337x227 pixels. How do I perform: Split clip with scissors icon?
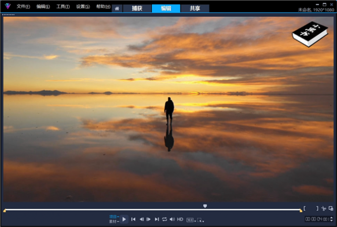click(324, 209)
